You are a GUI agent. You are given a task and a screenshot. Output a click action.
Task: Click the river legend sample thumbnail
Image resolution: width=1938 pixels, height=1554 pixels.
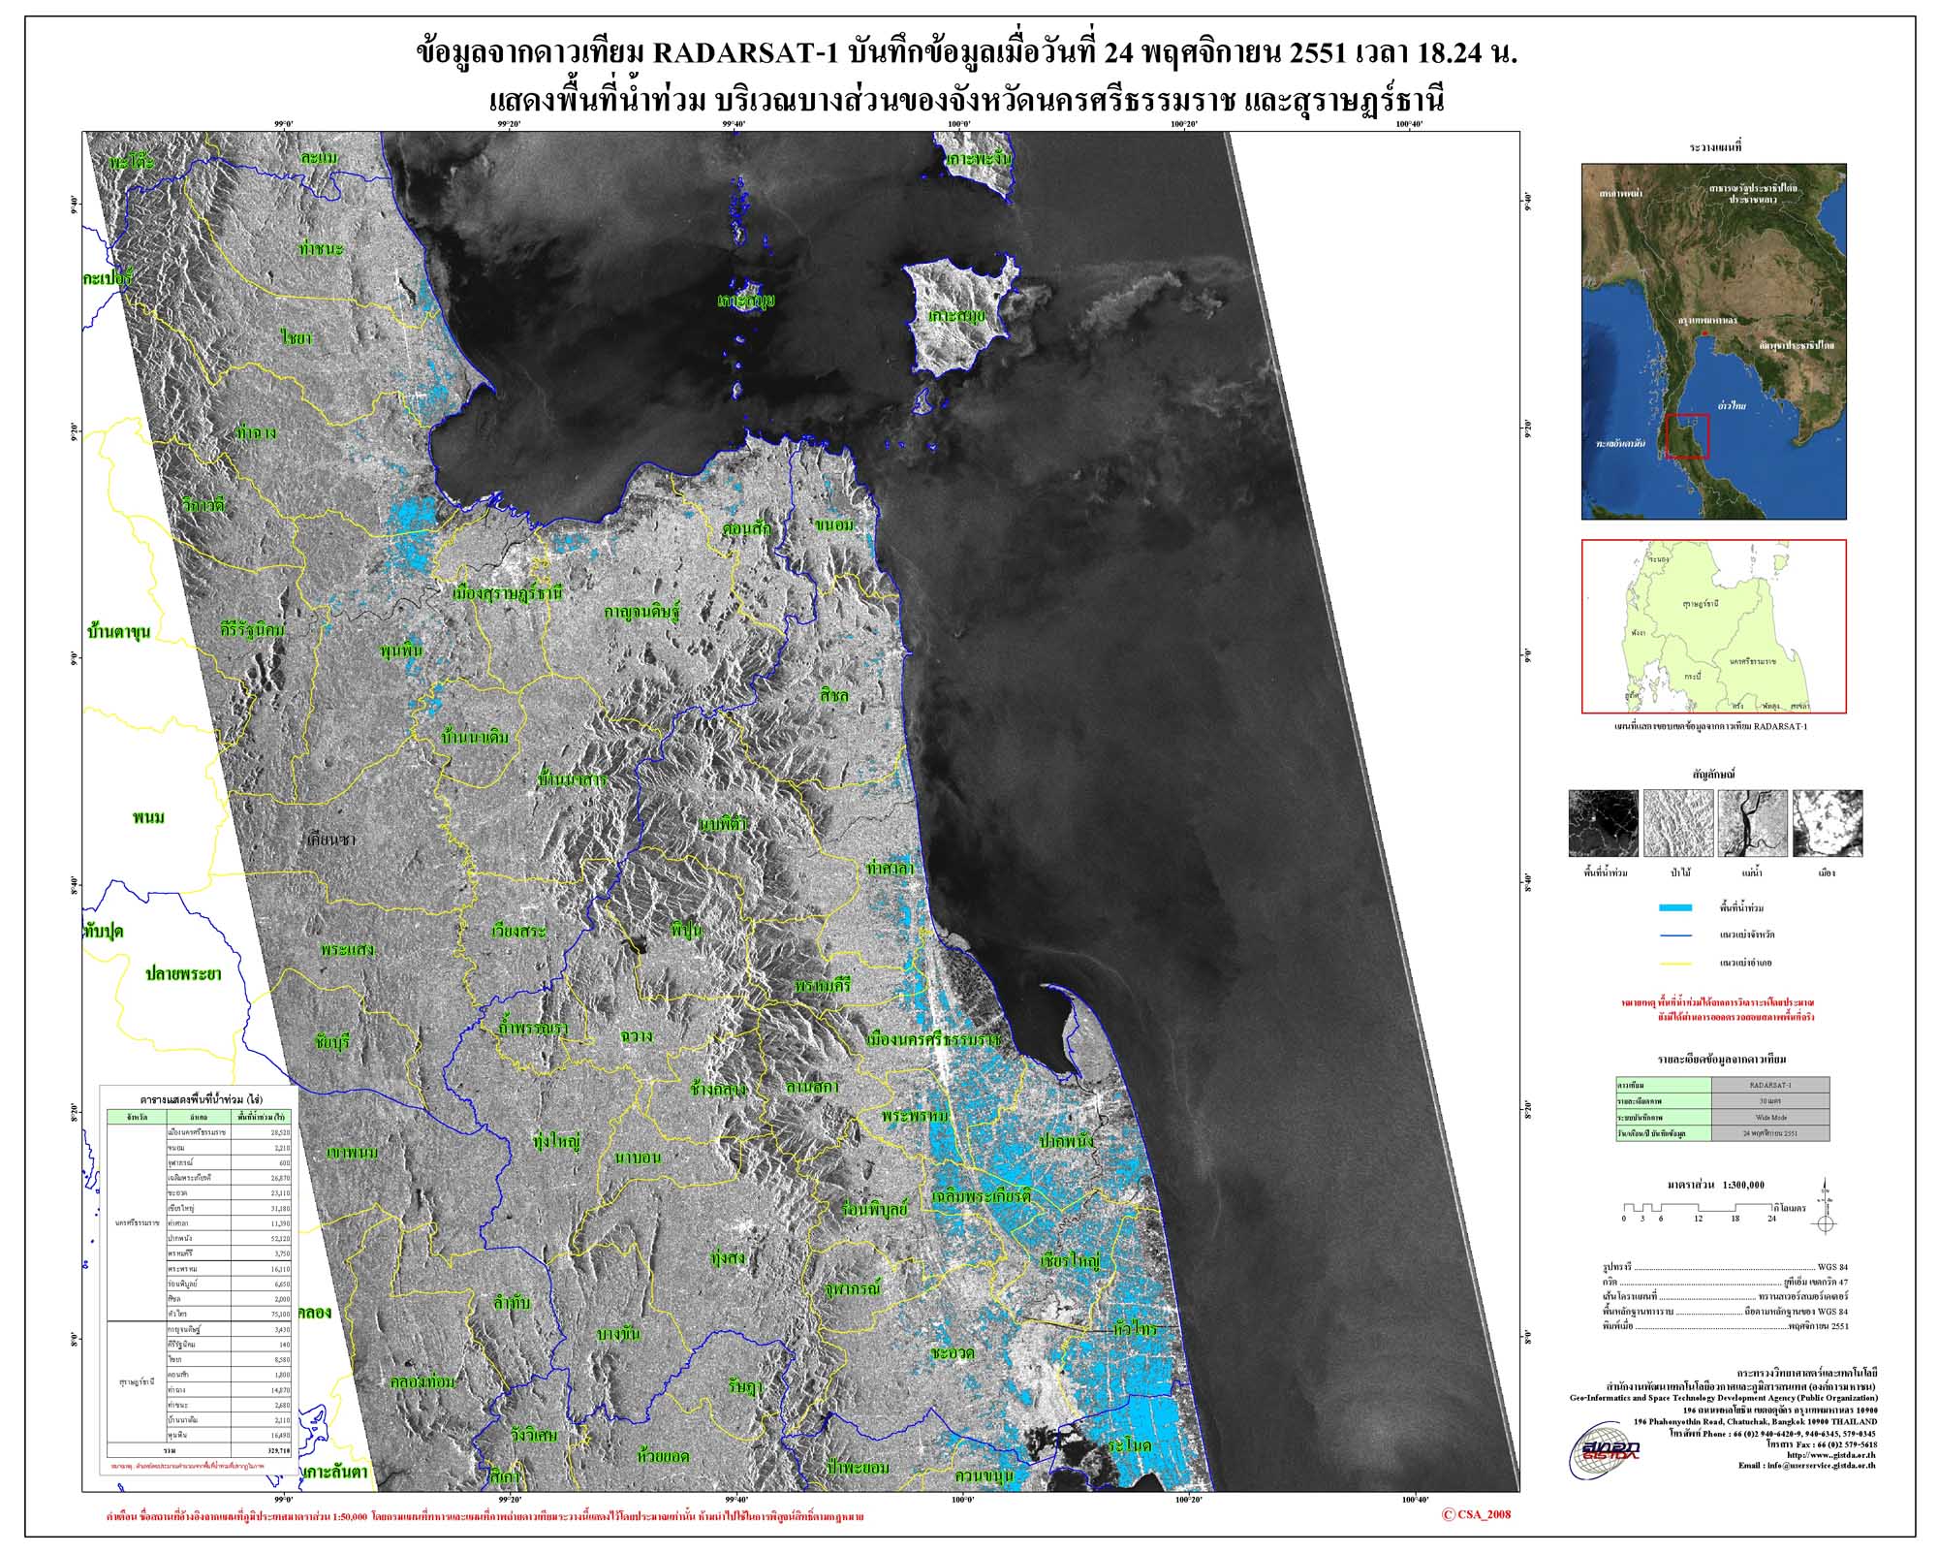click(1752, 823)
